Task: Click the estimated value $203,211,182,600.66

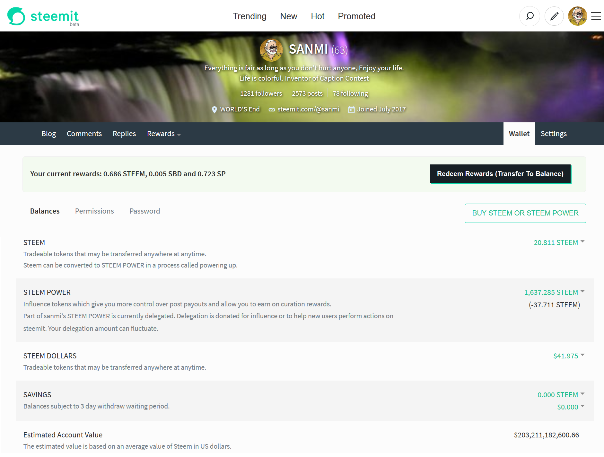Action: (547, 435)
